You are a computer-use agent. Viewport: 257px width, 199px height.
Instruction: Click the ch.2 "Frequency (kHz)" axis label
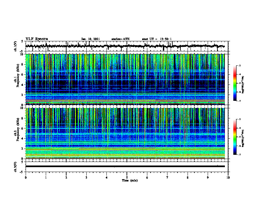pyautogui.click(x=18, y=129)
